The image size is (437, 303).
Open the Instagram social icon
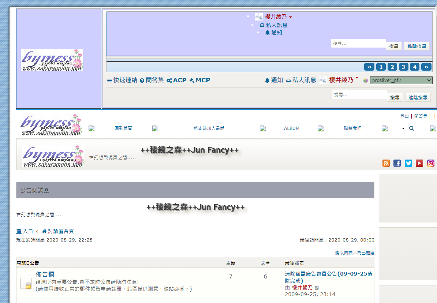[x=431, y=163]
